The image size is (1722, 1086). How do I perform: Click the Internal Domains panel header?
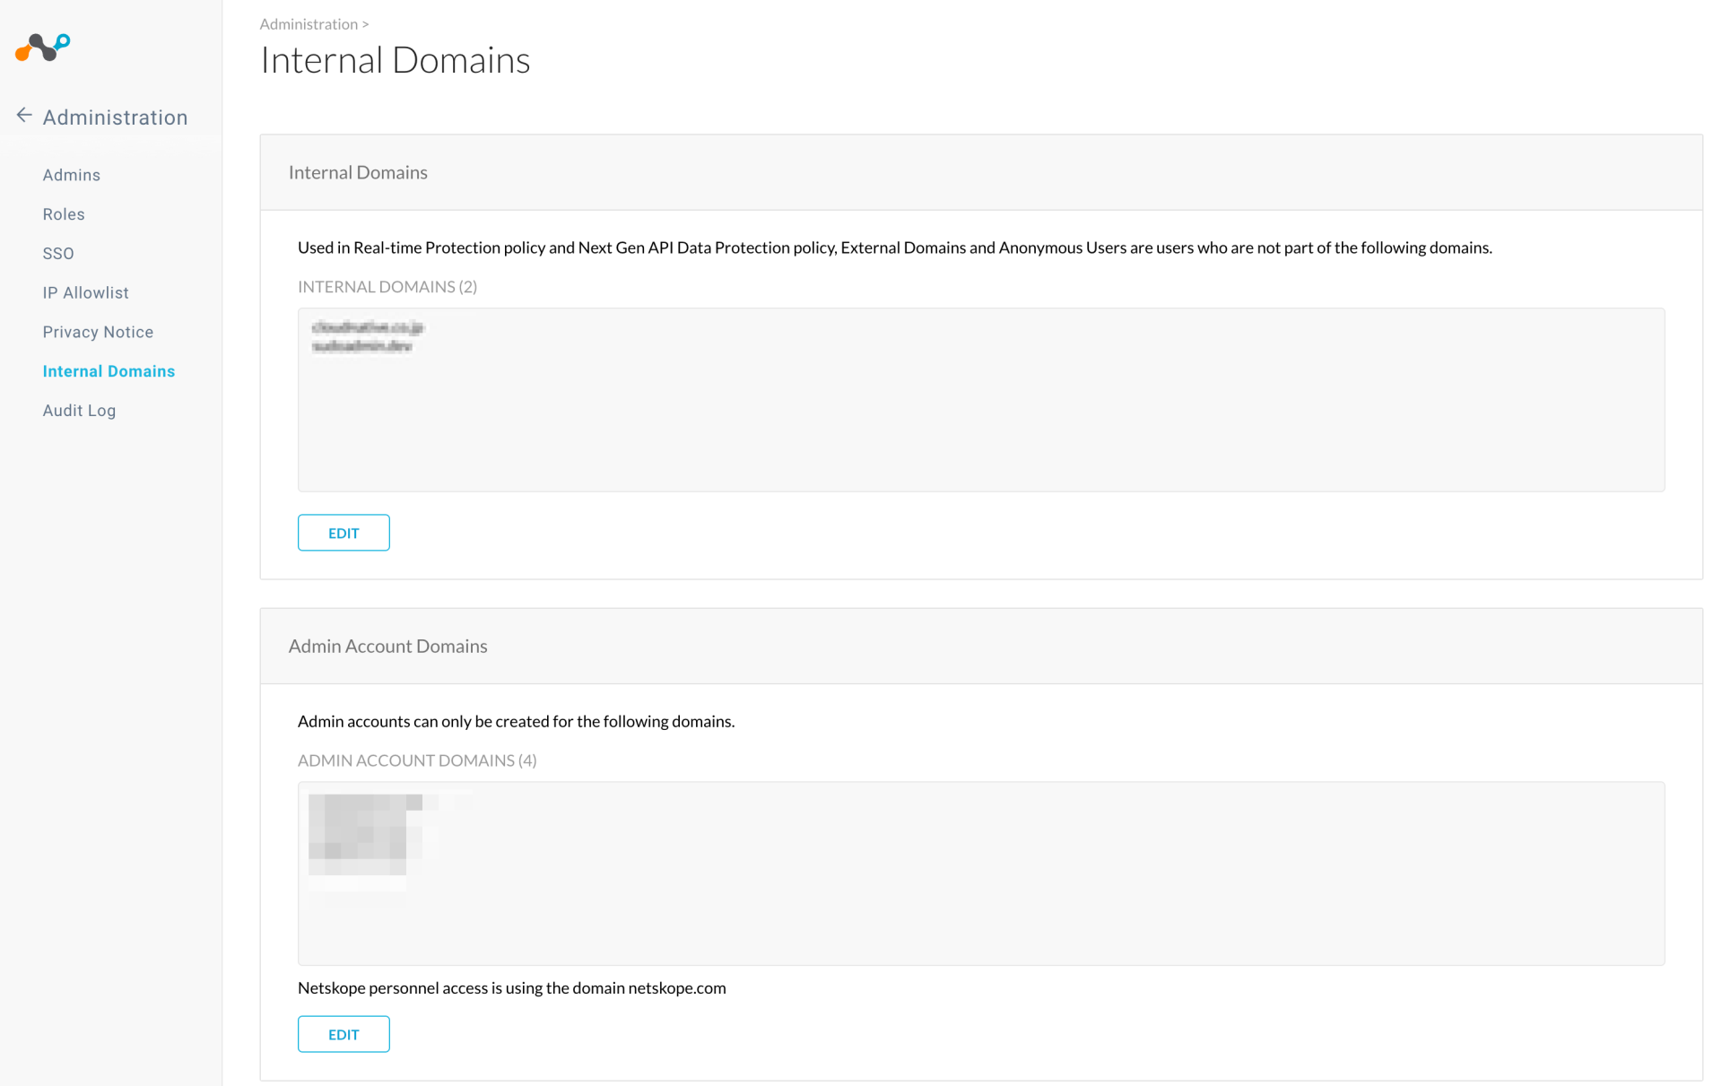pyautogui.click(x=358, y=172)
